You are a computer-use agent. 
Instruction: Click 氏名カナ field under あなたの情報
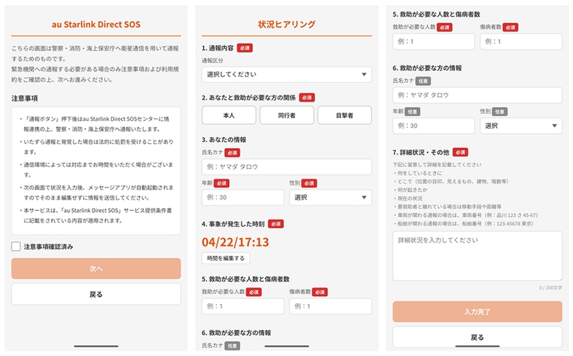tap(287, 166)
